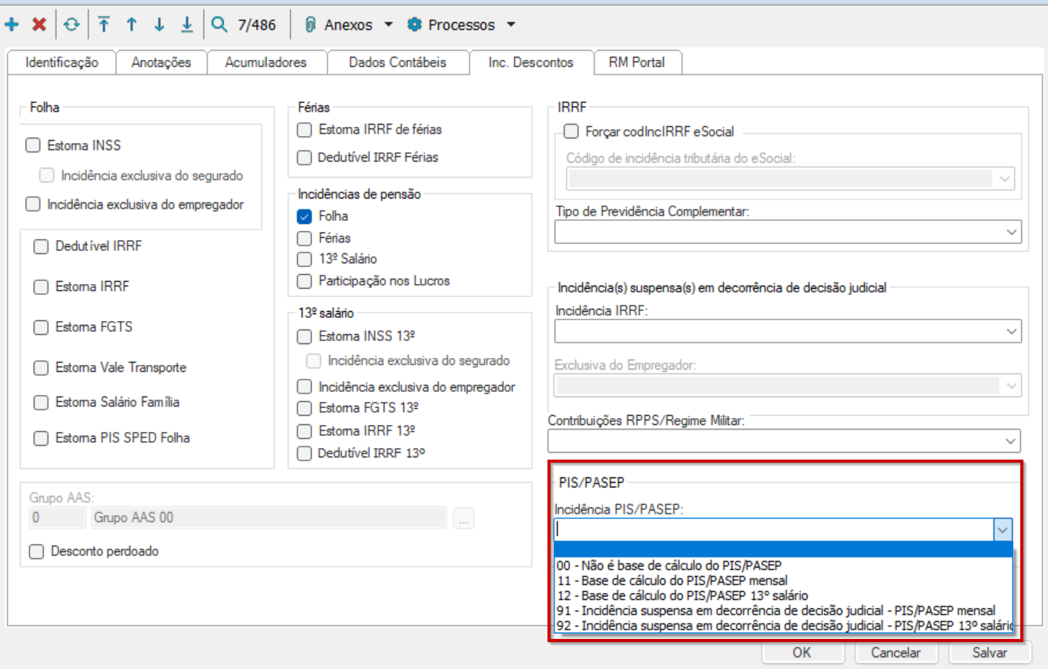Click the refresh record icon
The image size is (1048, 669).
(x=71, y=25)
